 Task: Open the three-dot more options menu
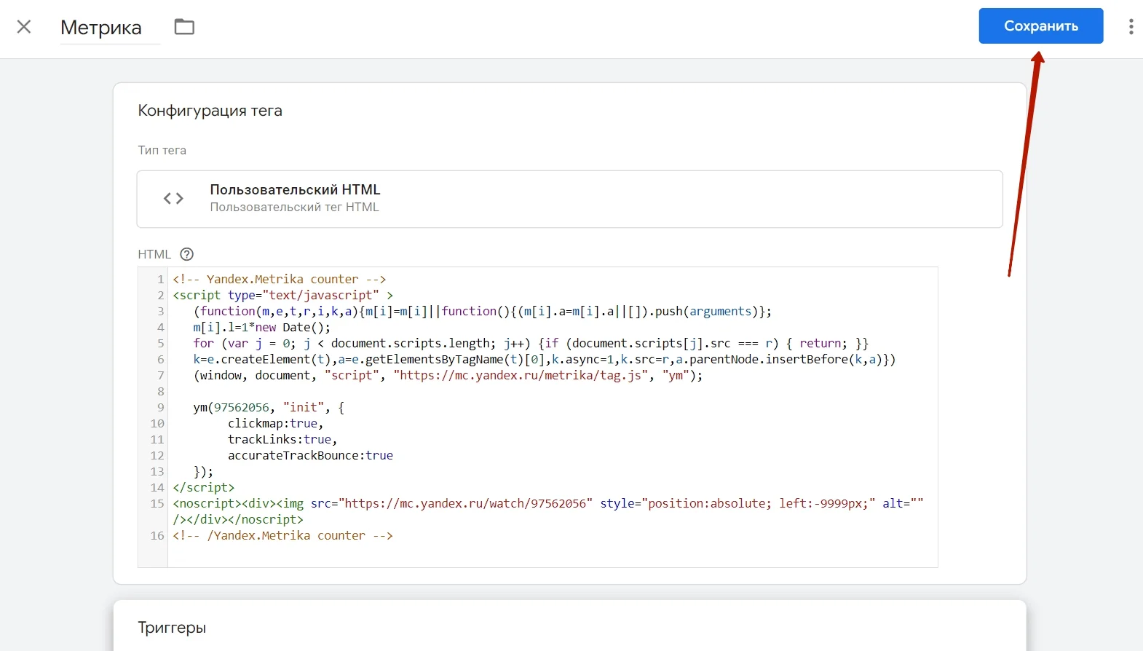click(x=1130, y=27)
